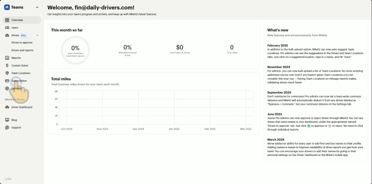The height and width of the screenshot is (184, 372).
Task: Go to the Overview menu item
Action: [22, 20]
